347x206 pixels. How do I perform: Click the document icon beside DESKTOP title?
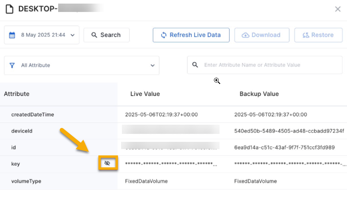coord(9,9)
